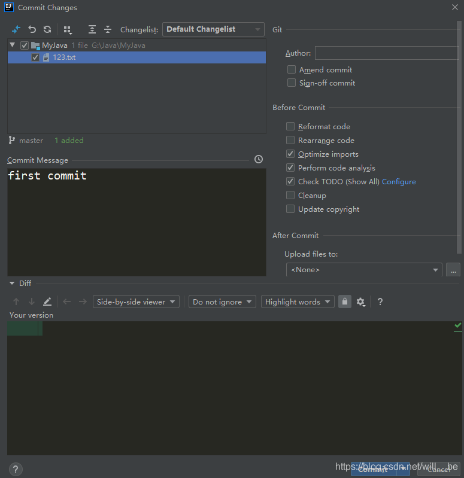Open the Group By icon menu
Image resolution: width=464 pixels, height=478 pixels.
68,30
